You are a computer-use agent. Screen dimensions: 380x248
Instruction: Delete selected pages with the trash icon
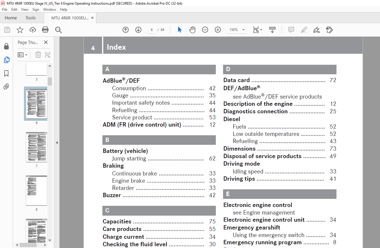(38, 55)
